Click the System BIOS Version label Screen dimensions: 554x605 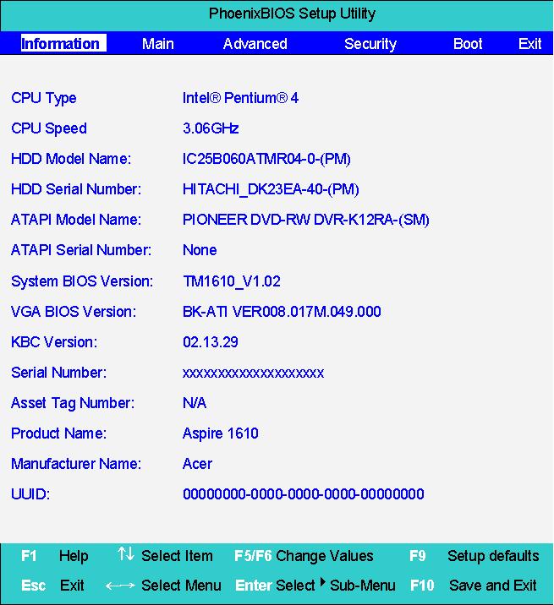[82, 281]
